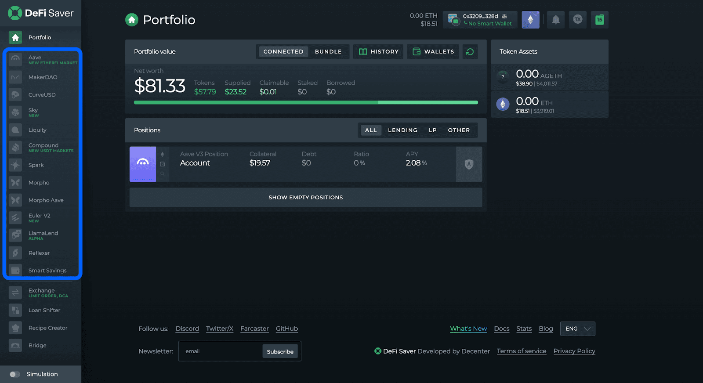Open the Recipe Creator sidebar icon
The image size is (703, 383).
pyautogui.click(x=15, y=328)
